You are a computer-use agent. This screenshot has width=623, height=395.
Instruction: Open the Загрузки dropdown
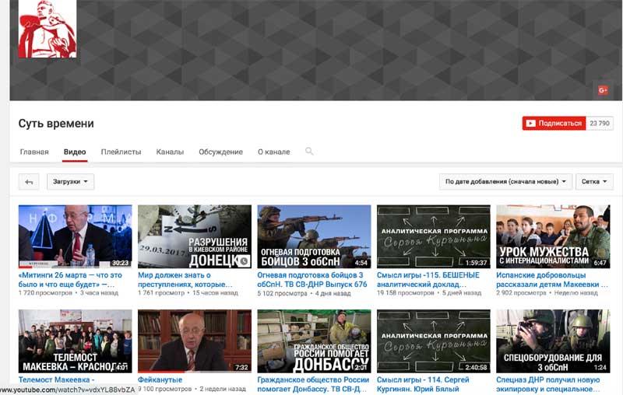(71, 182)
